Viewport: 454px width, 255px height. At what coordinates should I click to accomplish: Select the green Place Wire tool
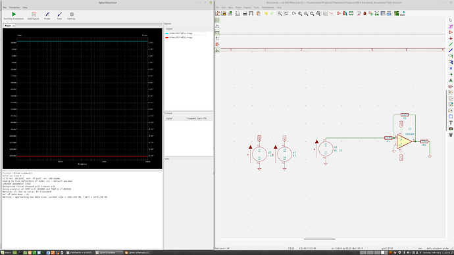point(451,44)
